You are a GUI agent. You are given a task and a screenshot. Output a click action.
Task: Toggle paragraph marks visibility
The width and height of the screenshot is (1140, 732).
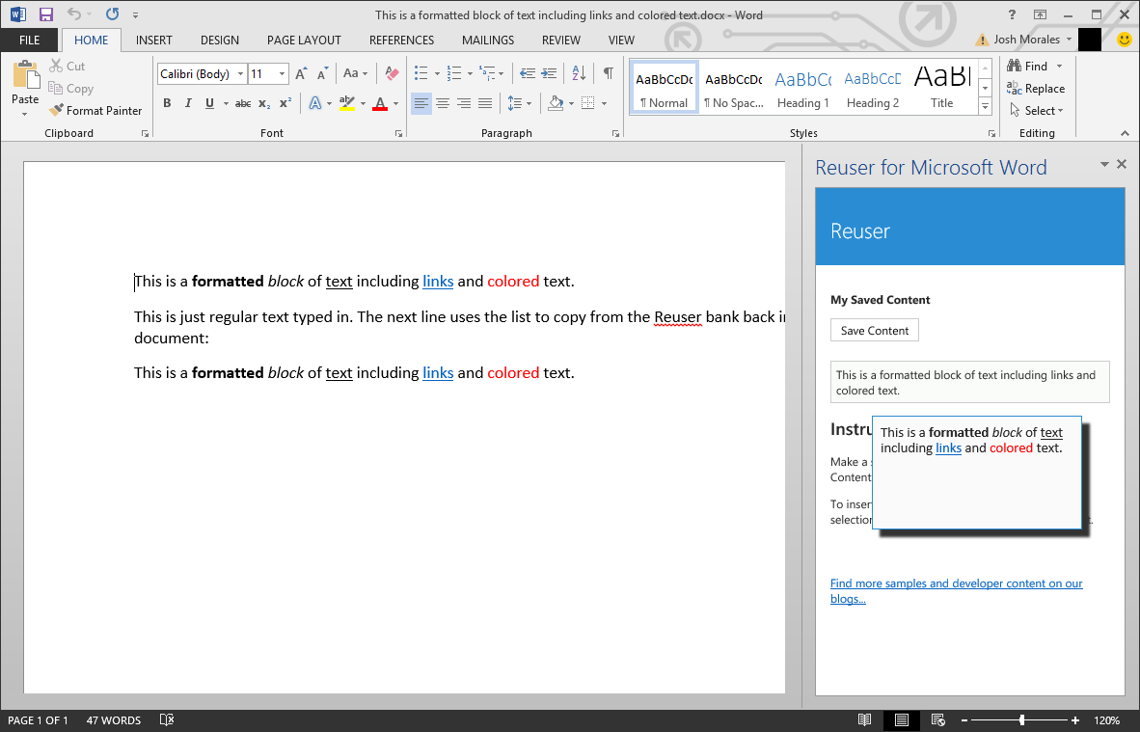[x=607, y=73]
